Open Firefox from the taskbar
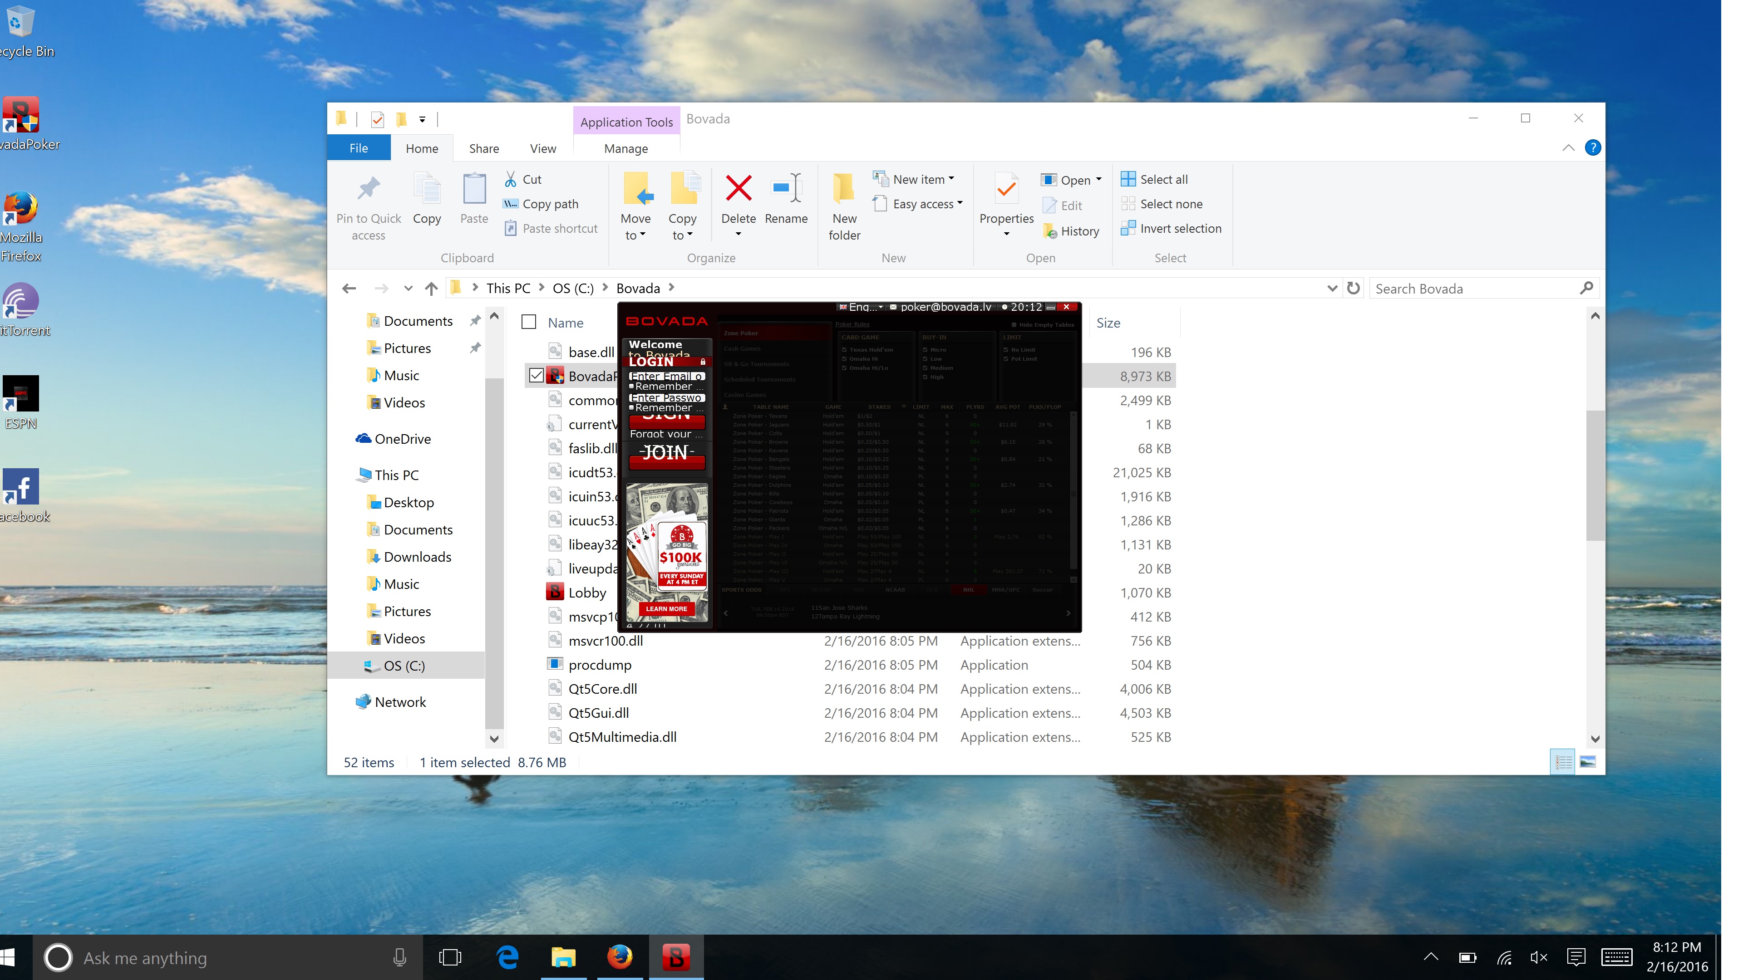The height and width of the screenshot is (980, 1743). (619, 957)
